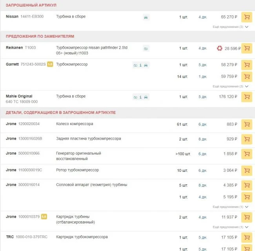Add Reikanen T1003 turbocompressor to cart
The image size is (255, 251).
pyautogui.click(x=246, y=49)
